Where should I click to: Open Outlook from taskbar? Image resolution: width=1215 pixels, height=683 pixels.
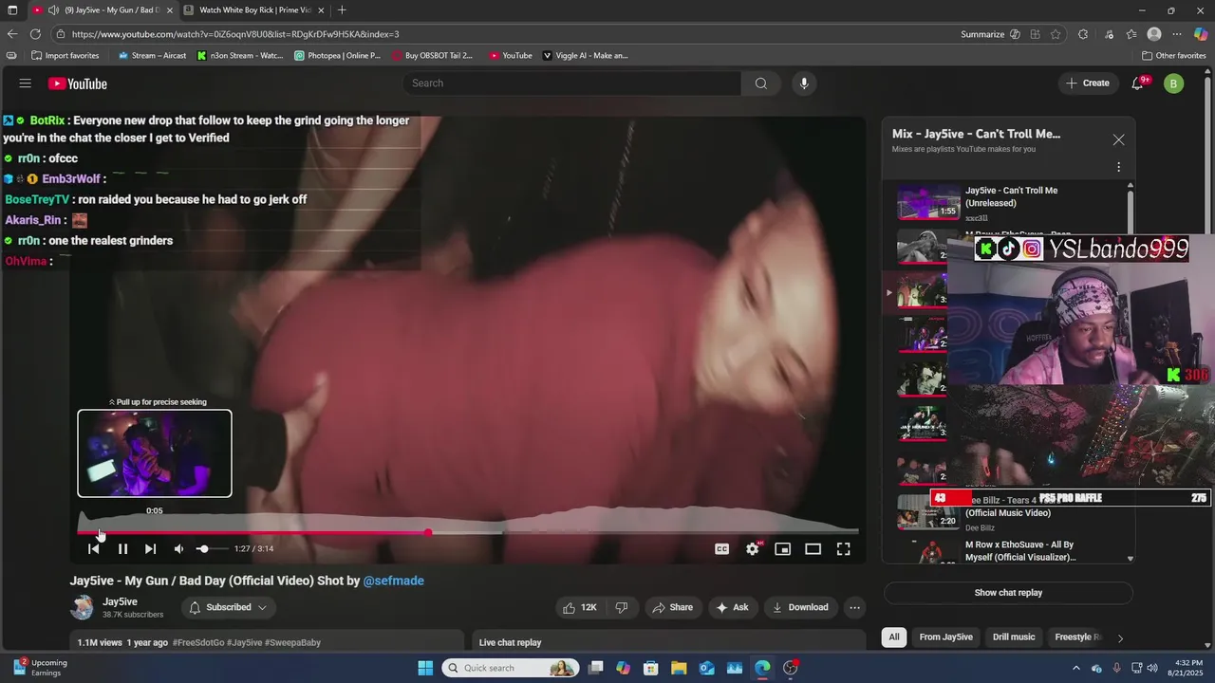coord(707,668)
